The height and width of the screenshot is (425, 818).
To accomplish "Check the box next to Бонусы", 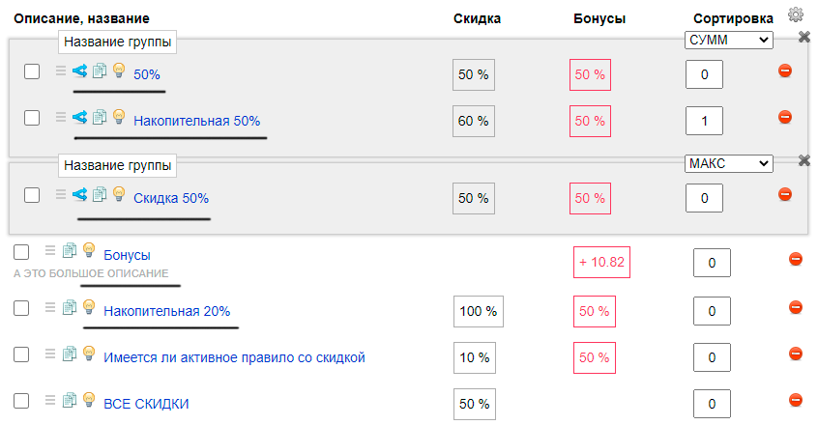I will (21, 252).
